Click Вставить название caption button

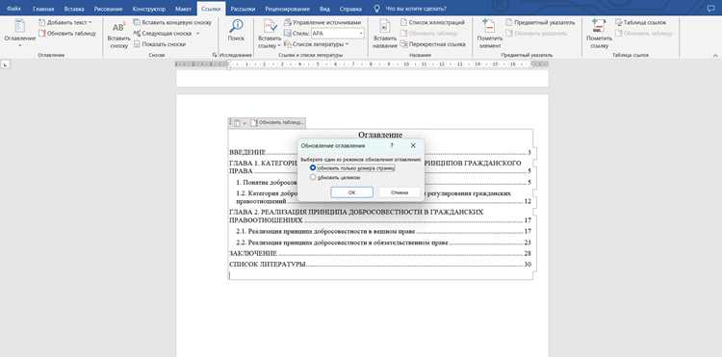point(385,35)
